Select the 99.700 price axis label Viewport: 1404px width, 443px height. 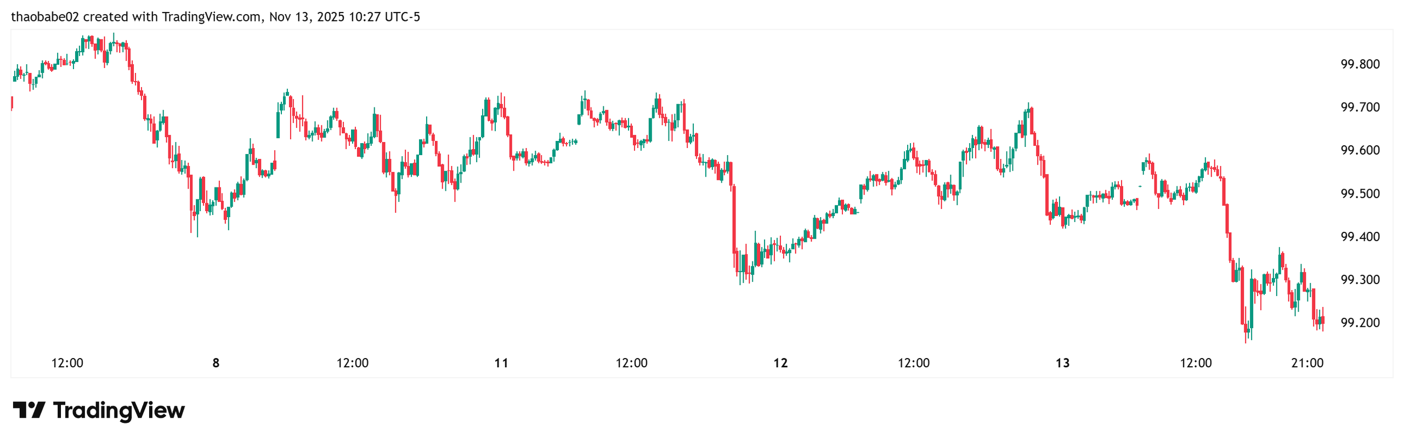[1360, 107]
